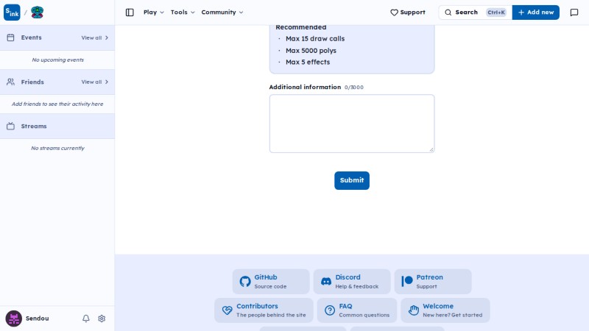Focus the Additional information text area

coord(352,124)
